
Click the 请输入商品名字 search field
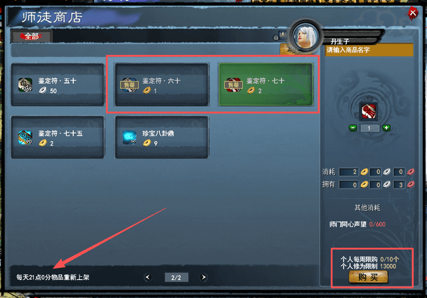pos(369,50)
